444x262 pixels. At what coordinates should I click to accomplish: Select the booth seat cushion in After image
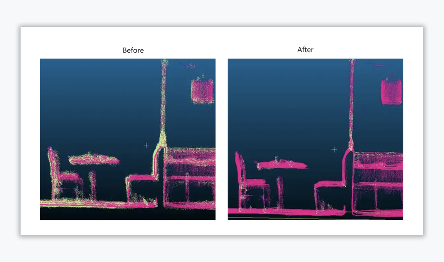click(x=329, y=184)
